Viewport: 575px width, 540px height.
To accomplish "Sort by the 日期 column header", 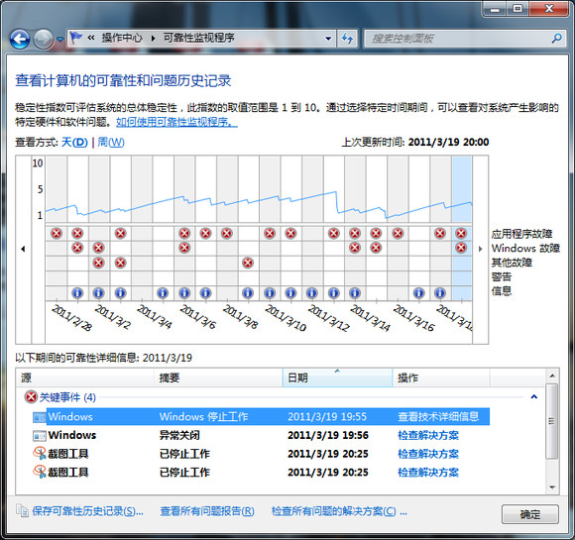I will coord(337,378).
